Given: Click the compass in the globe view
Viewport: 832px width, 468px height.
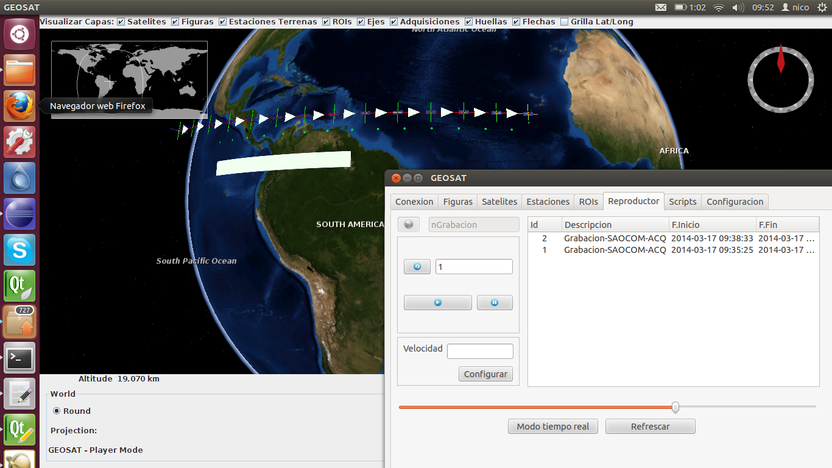Looking at the screenshot, I should click(780, 79).
